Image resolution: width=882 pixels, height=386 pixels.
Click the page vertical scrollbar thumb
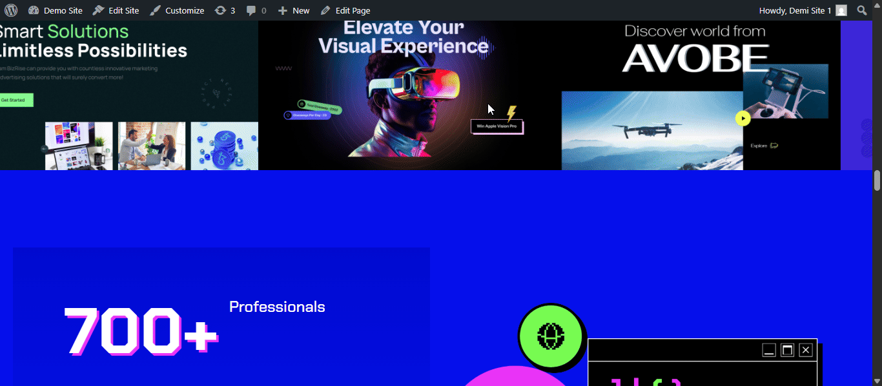[x=877, y=180]
